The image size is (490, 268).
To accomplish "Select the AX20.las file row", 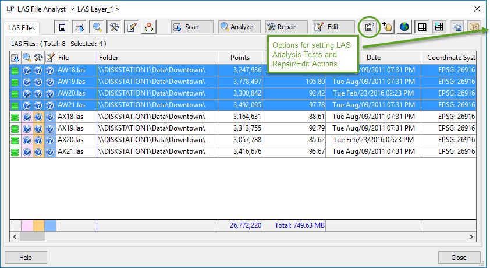I will click(x=243, y=140).
